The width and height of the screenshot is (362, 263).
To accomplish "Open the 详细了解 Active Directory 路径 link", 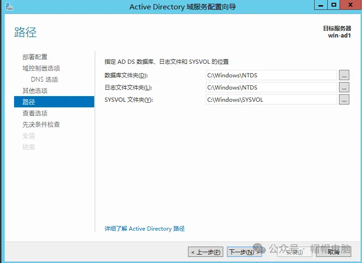I will (x=144, y=229).
